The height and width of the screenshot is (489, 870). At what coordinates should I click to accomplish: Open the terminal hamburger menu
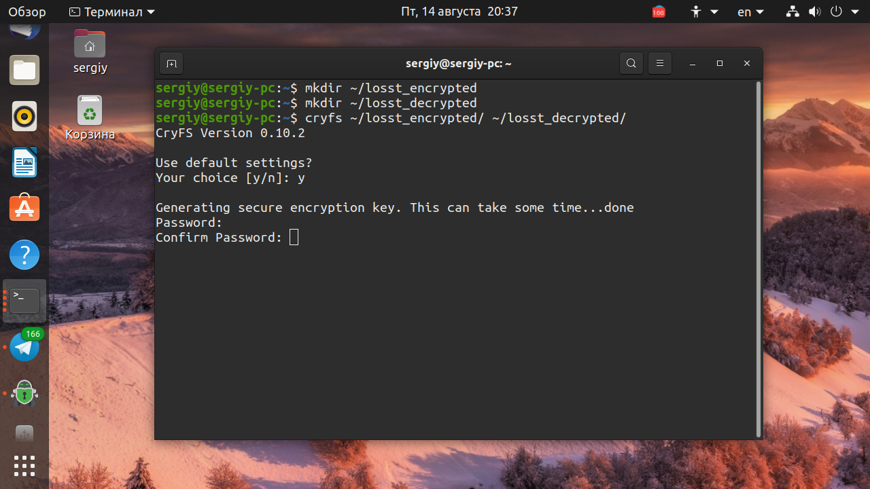pos(659,63)
